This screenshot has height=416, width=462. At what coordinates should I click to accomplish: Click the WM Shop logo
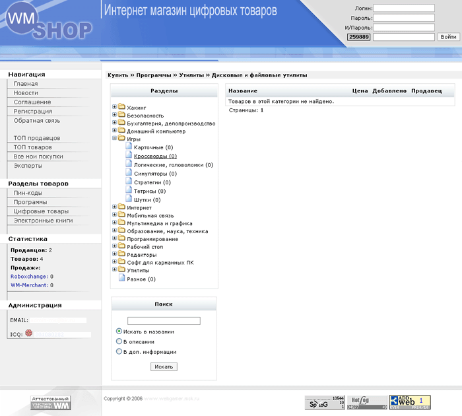click(50, 24)
